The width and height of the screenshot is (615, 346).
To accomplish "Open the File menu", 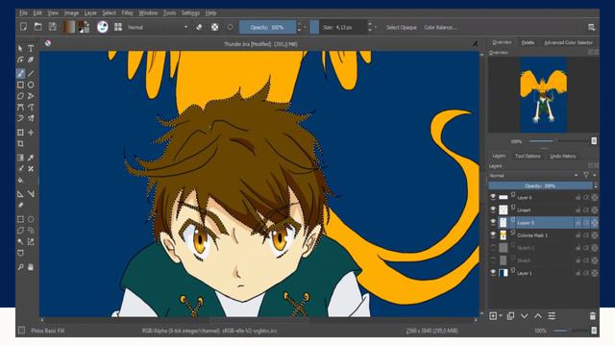I will (23, 12).
